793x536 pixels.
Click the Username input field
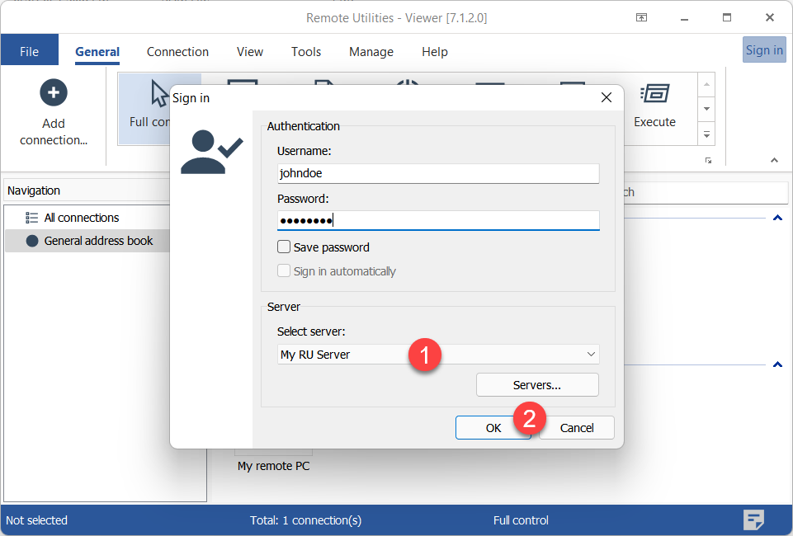click(437, 173)
